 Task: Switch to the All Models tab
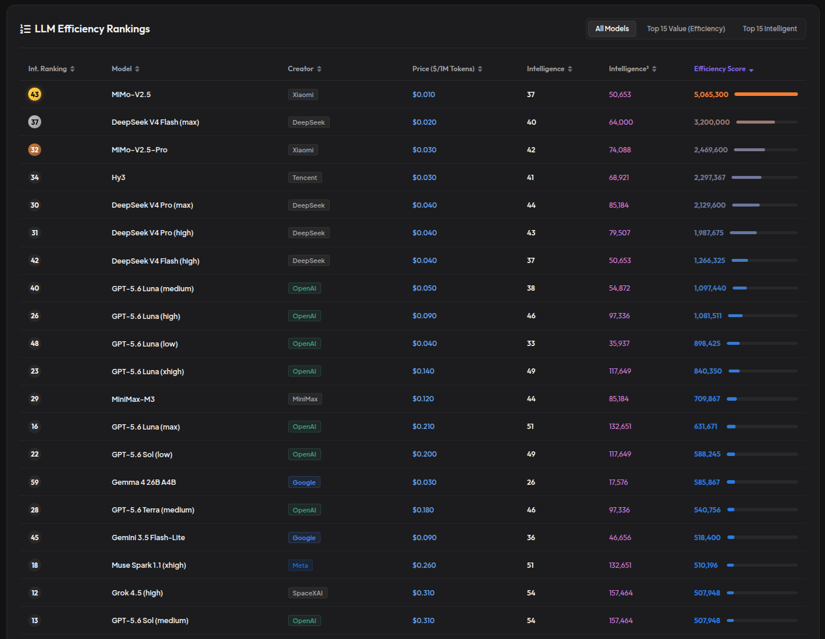pyautogui.click(x=612, y=29)
